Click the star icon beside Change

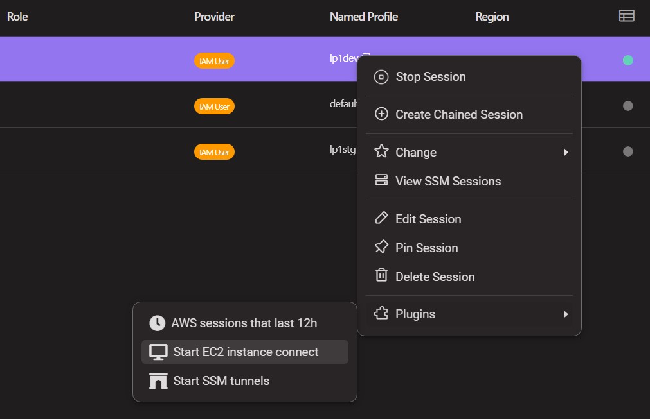point(381,151)
